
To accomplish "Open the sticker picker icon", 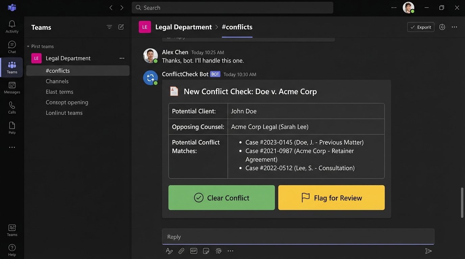I will click(206, 251).
